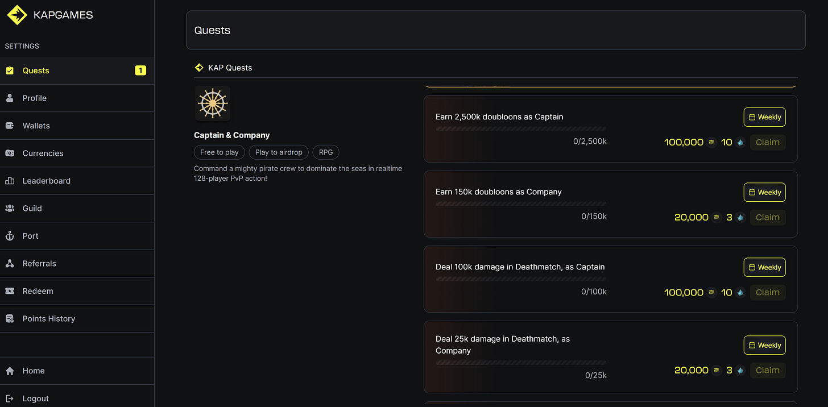Click the 0/100k progress text
The height and width of the screenshot is (407, 828).
(x=594, y=292)
